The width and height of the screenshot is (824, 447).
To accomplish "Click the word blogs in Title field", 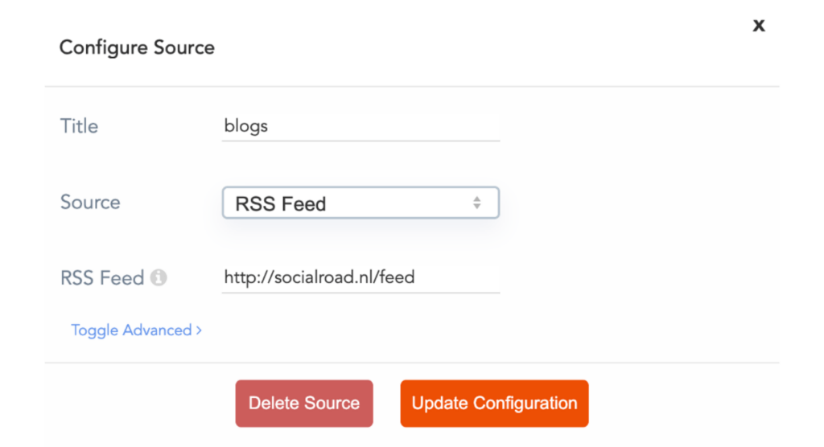I will (x=246, y=126).
